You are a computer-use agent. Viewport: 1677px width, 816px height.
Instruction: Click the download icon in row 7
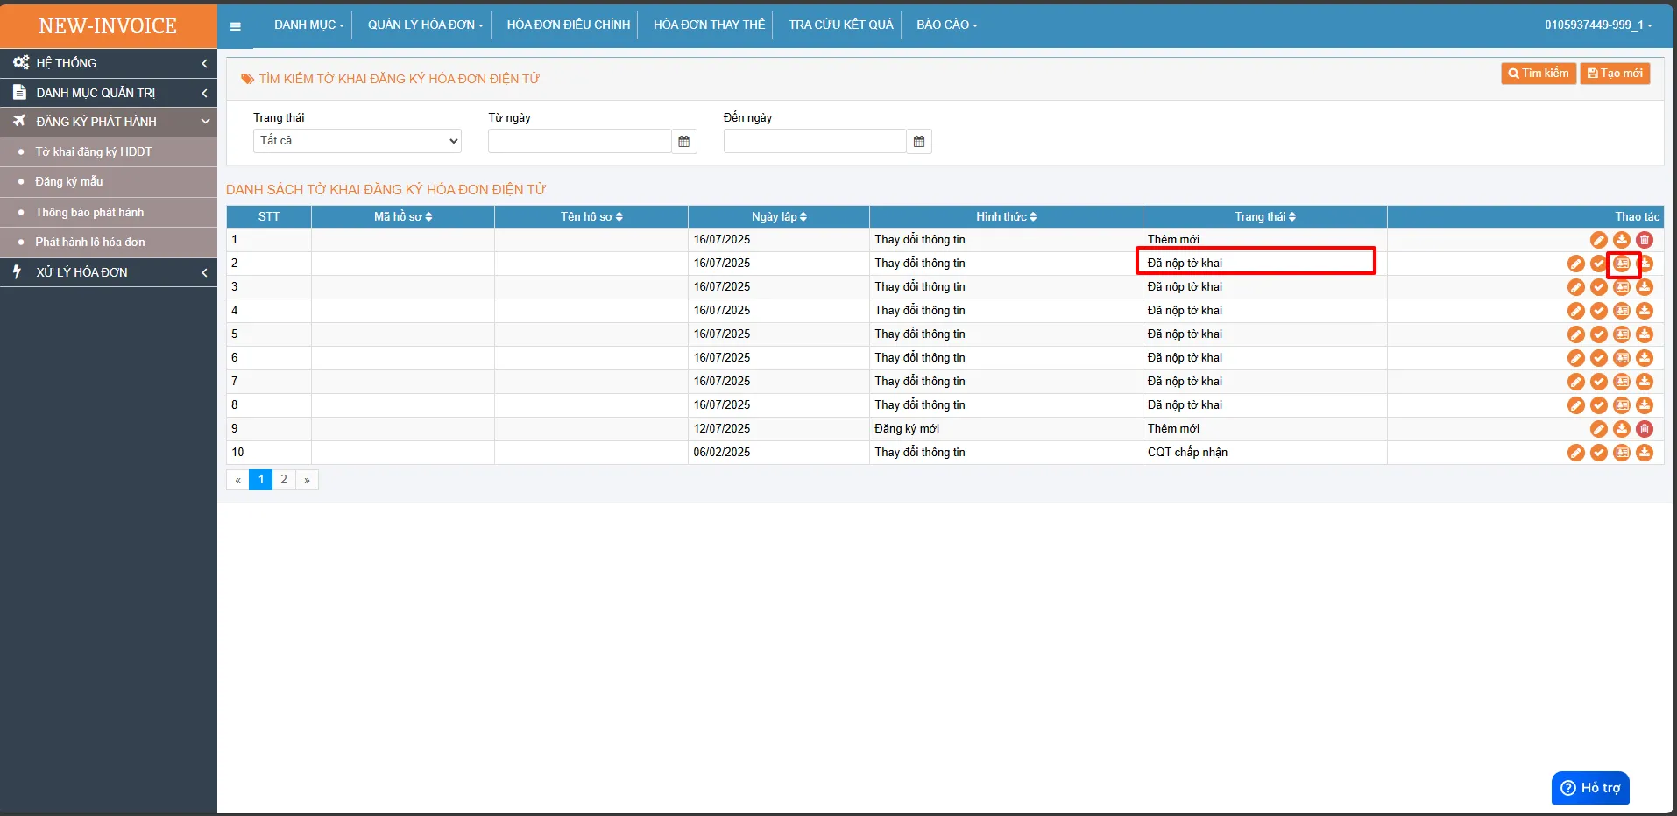1645,382
